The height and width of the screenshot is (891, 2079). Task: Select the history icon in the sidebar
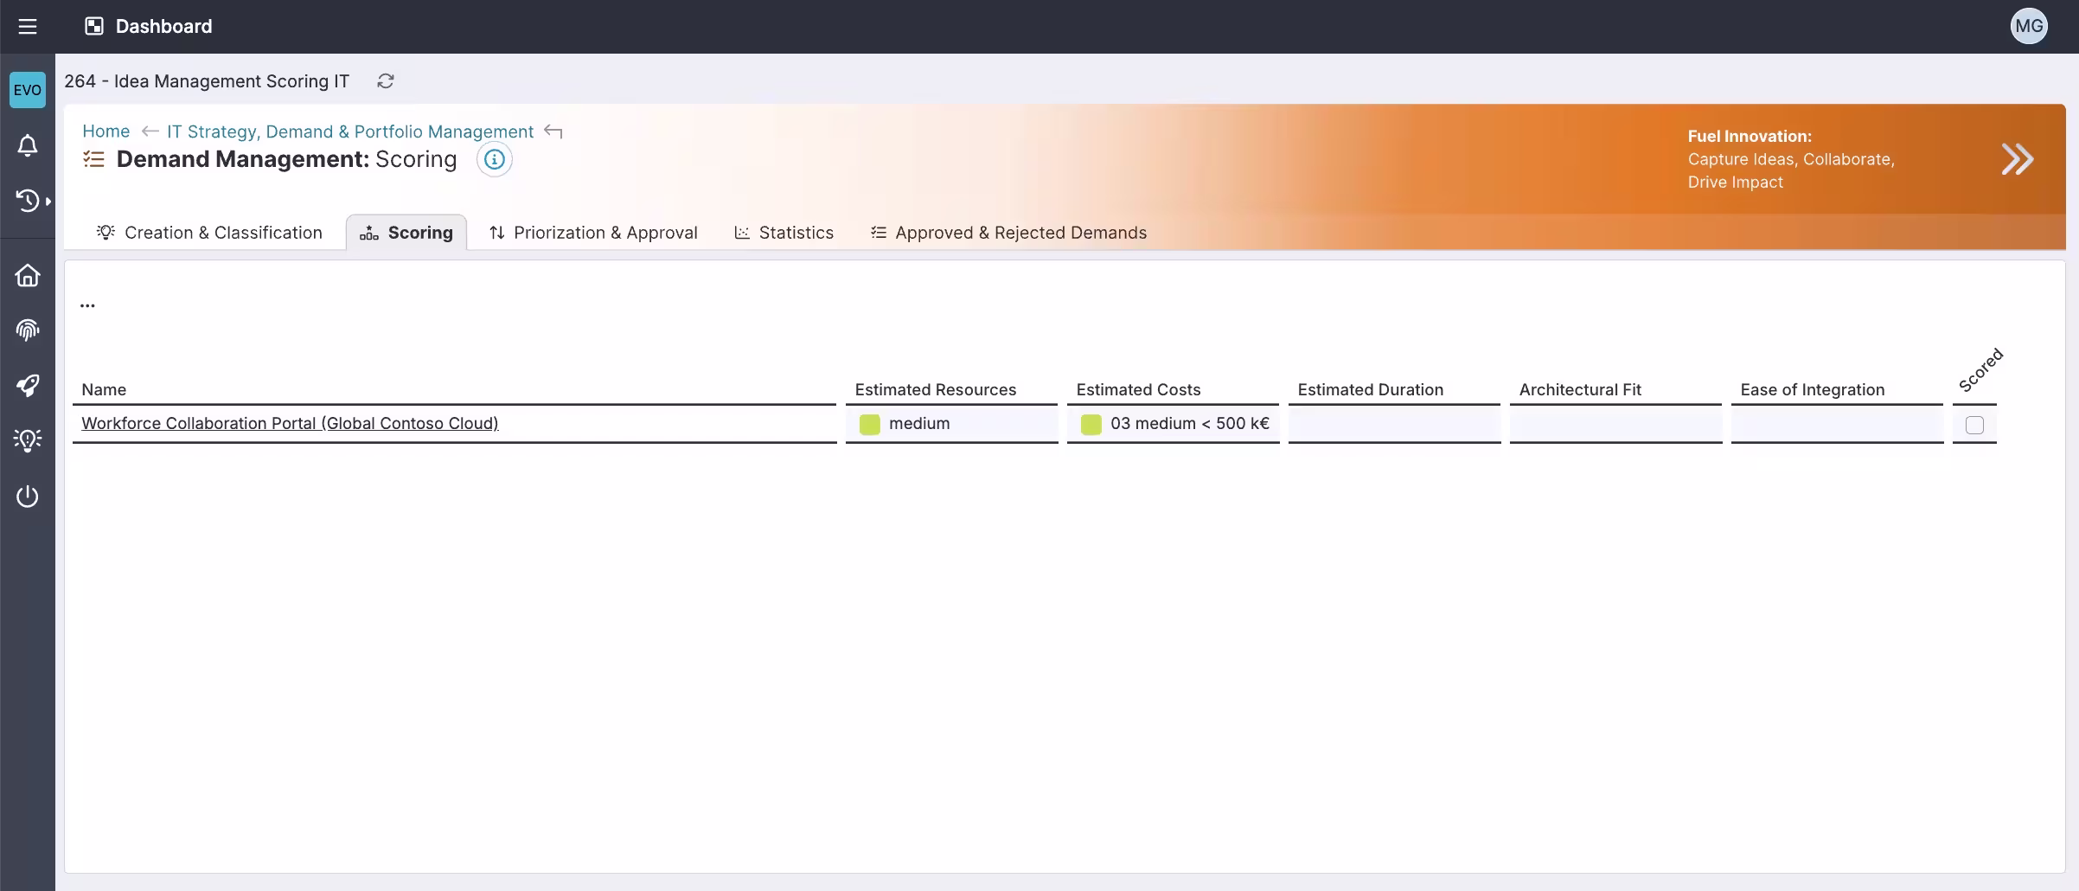[x=28, y=201]
